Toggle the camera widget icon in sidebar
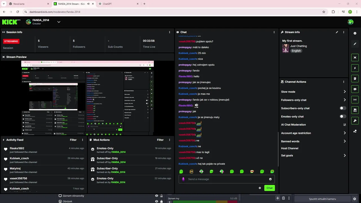 click(355, 110)
